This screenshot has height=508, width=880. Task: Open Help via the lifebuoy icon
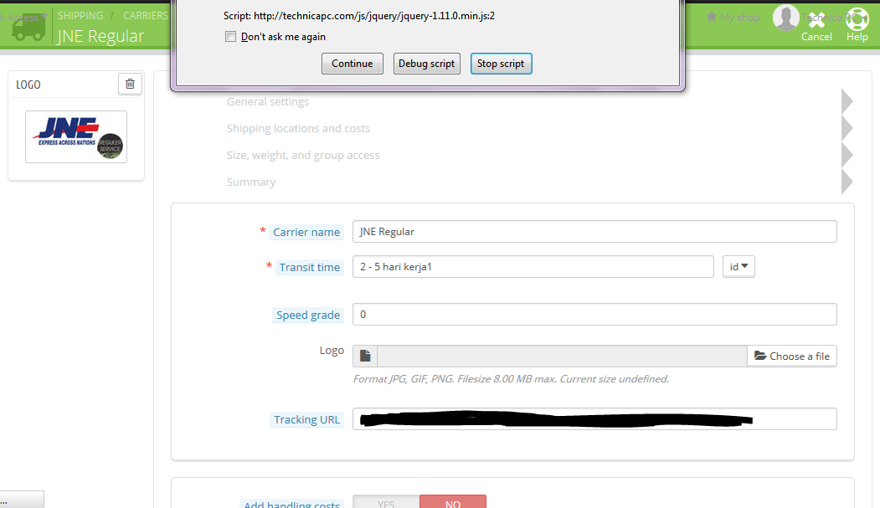click(857, 19)
